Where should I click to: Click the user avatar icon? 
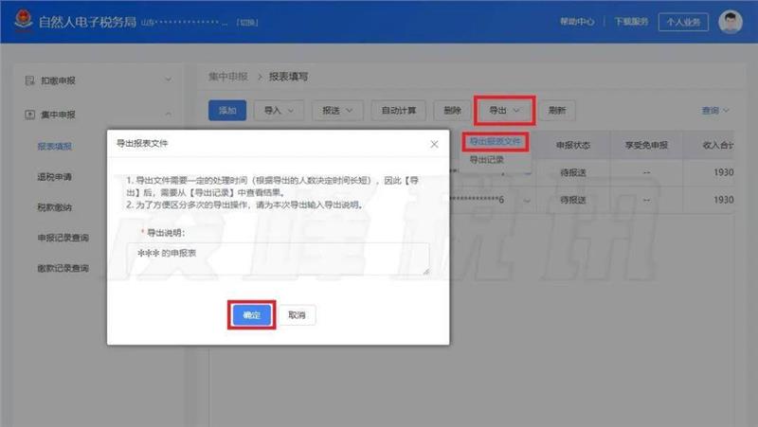pyautogui.click(x=729, y=21)
